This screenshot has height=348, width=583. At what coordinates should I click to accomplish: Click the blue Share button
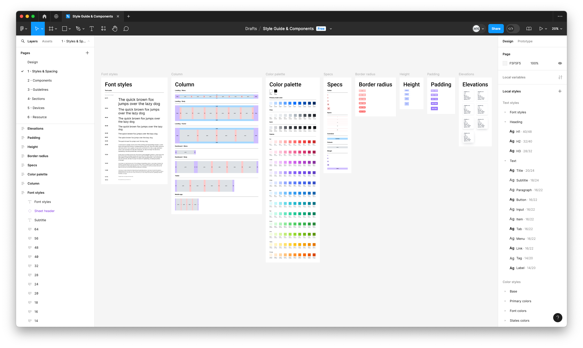[x=496, y=29]
